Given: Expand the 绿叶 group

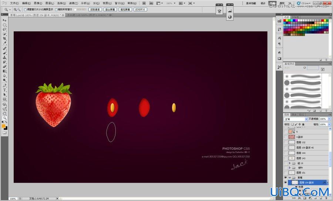Looking at the screenshot, I should 290,167.
